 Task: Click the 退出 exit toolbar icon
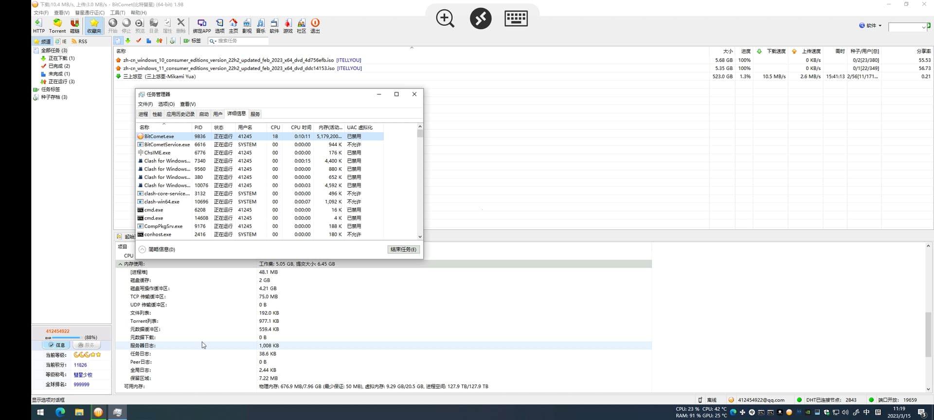315,26
